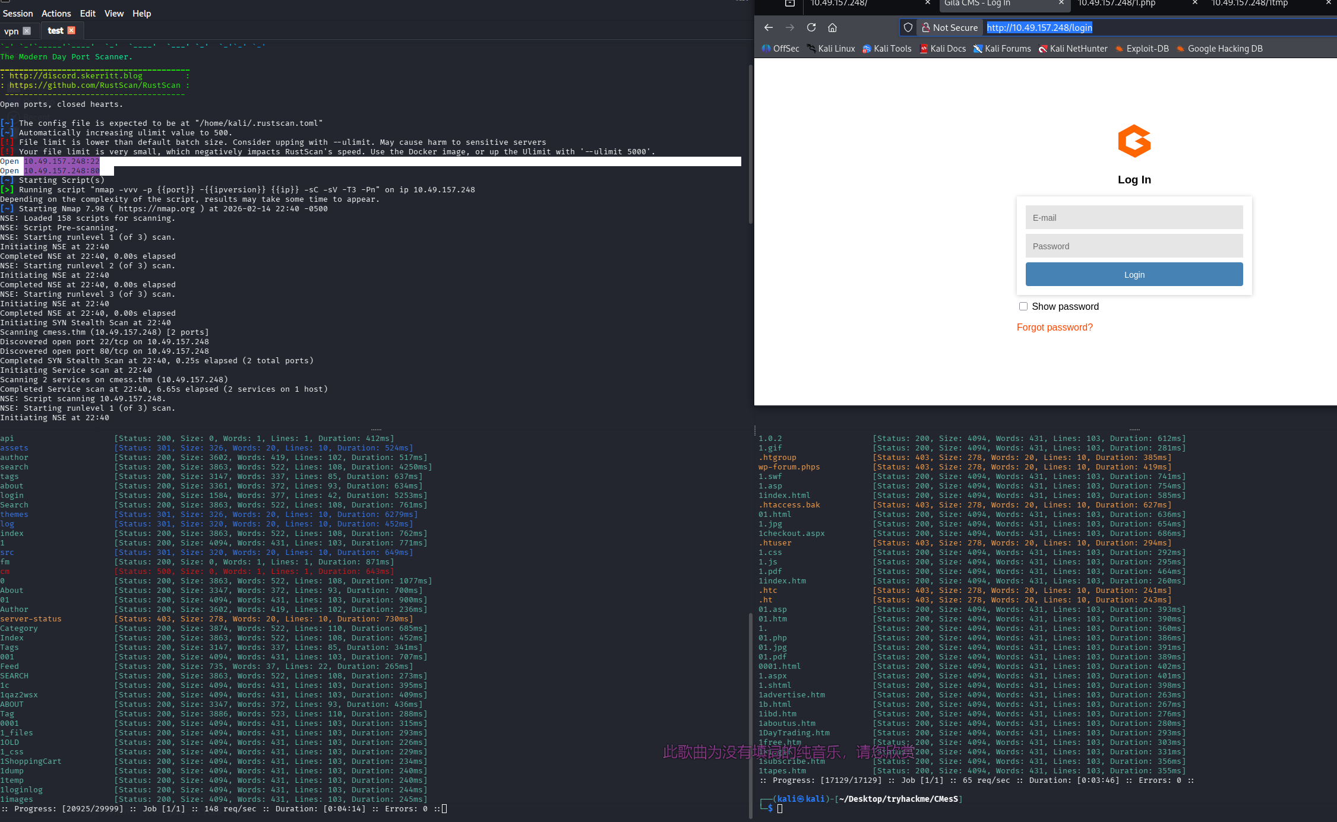Image resolution: width=1337 pixels, height=822 pixels.
Task: Go to the browser home page
Action: pos(833,27)
